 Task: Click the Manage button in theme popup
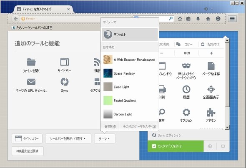pyautogui.click(x=110, y=126)
